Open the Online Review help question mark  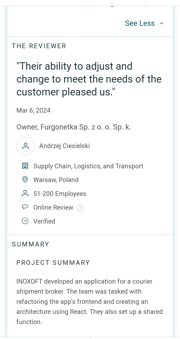[80, 208]
